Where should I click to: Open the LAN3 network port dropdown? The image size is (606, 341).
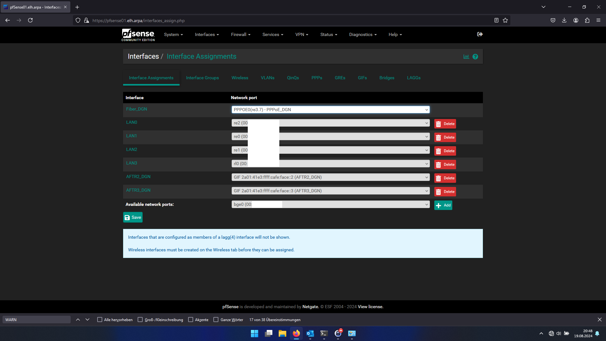click(x=330, y=164)
